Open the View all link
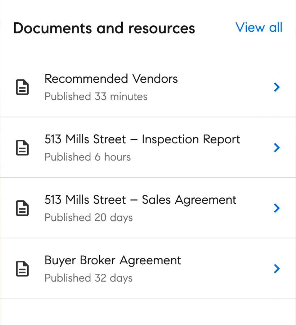The width and height of the screenshot is (296, 325). pos(259,27)
